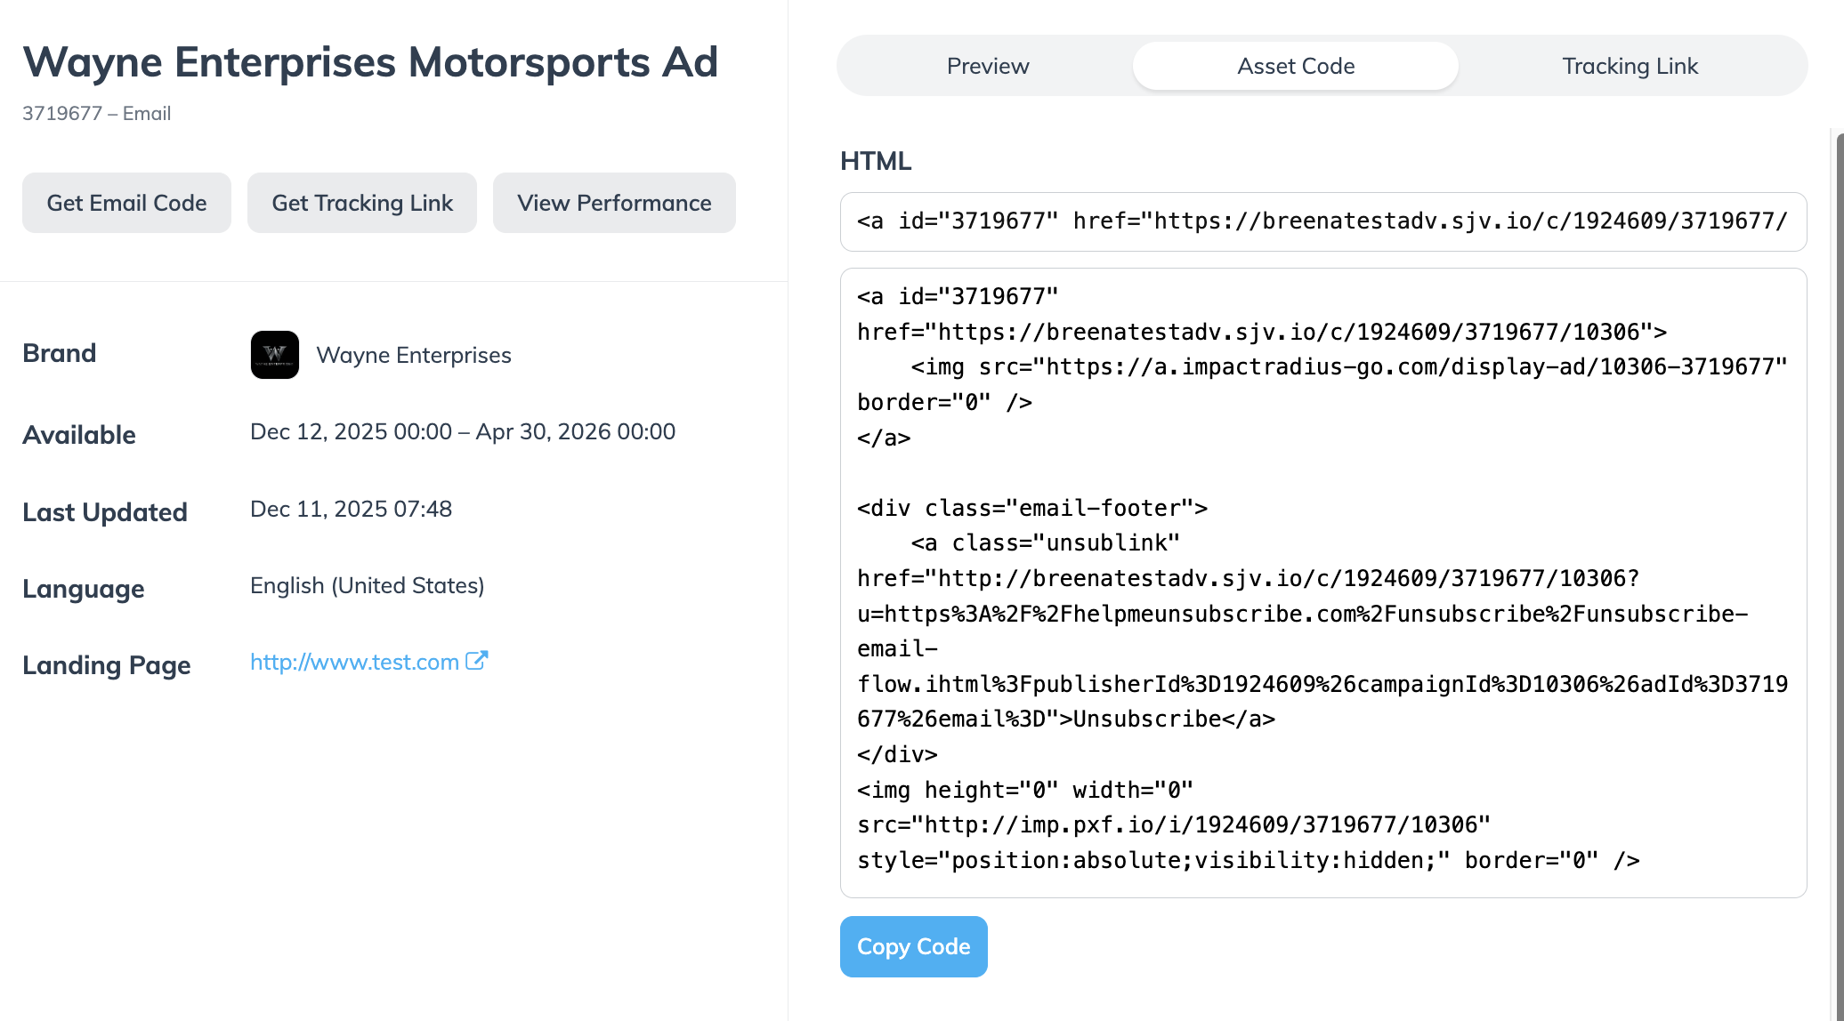
Task: Switch to the Preview tab
Action: tap(987, 66)
